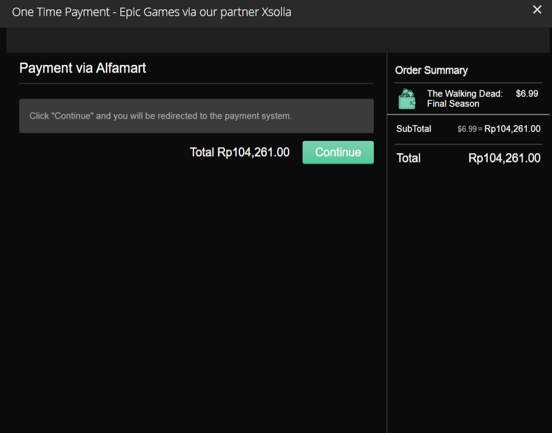
Task: Select the $6.99 price next to the game title
Action: [x=526, y=93]
